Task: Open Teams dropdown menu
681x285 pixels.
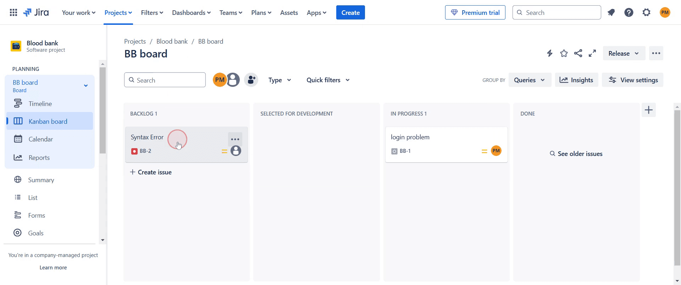Action: coord(231,13)
